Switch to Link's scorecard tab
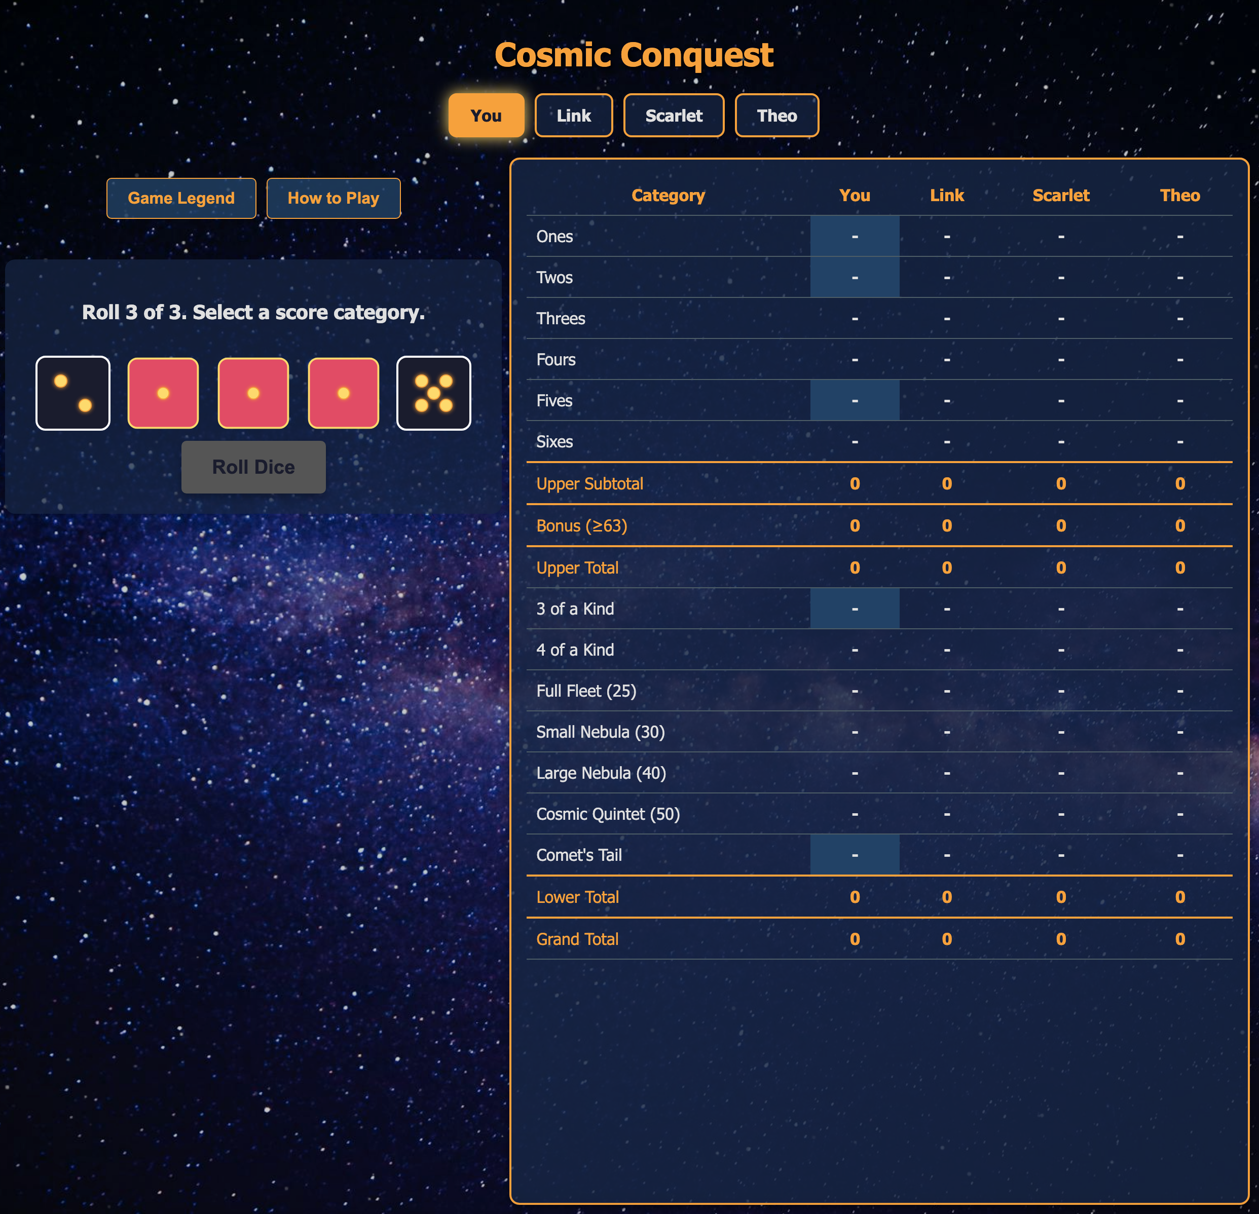 tap(574, 116)
